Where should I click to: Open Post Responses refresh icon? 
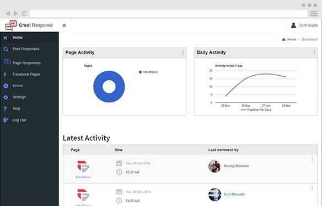tap(6, 49)
